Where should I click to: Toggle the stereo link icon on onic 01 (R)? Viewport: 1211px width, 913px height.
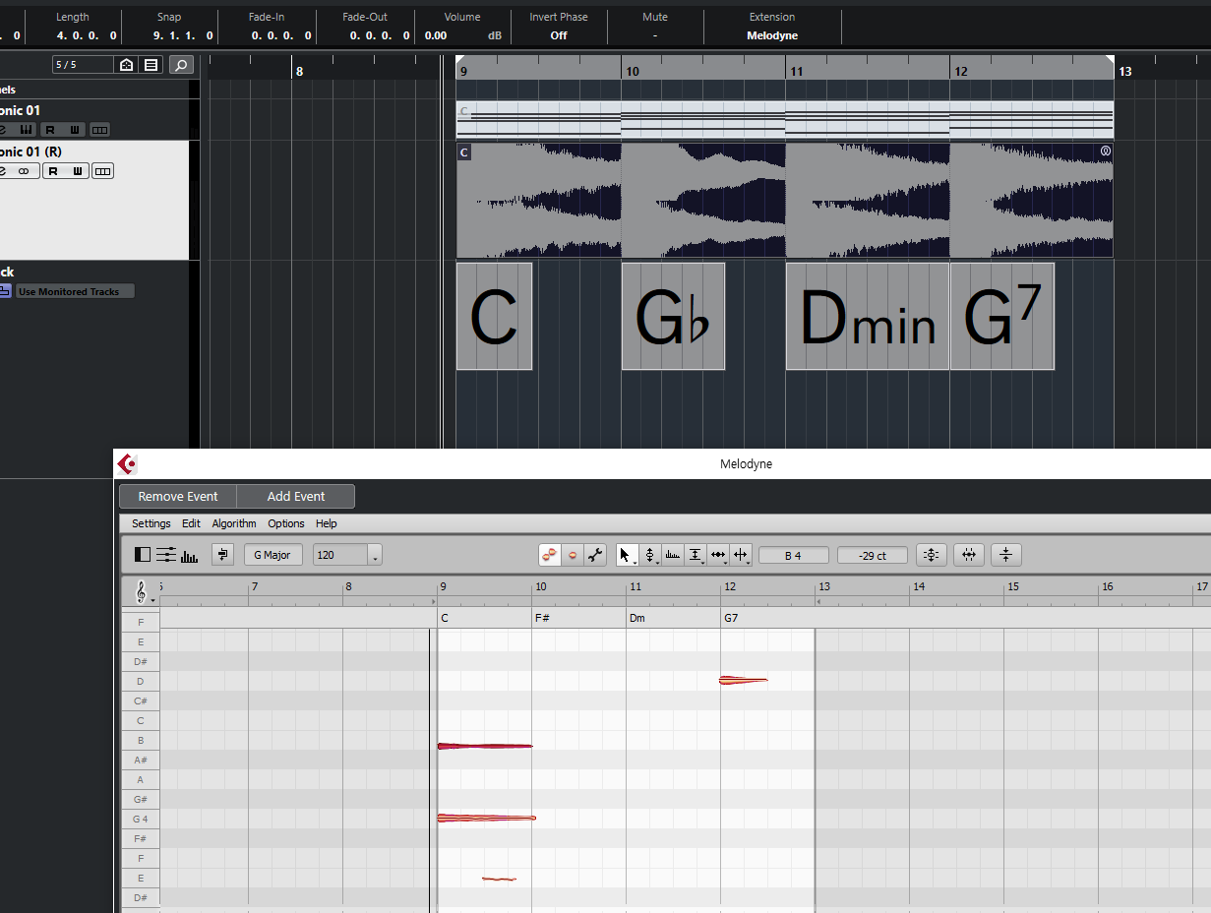[26, 171]
